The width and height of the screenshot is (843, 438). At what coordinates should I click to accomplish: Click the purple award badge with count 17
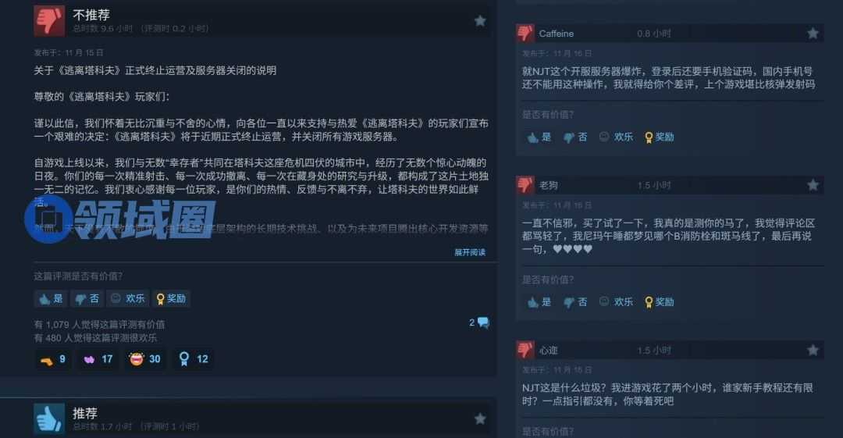pos(98,359)
